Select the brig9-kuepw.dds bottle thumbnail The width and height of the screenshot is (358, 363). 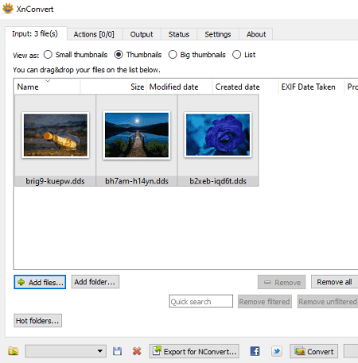tap(56, 135)
